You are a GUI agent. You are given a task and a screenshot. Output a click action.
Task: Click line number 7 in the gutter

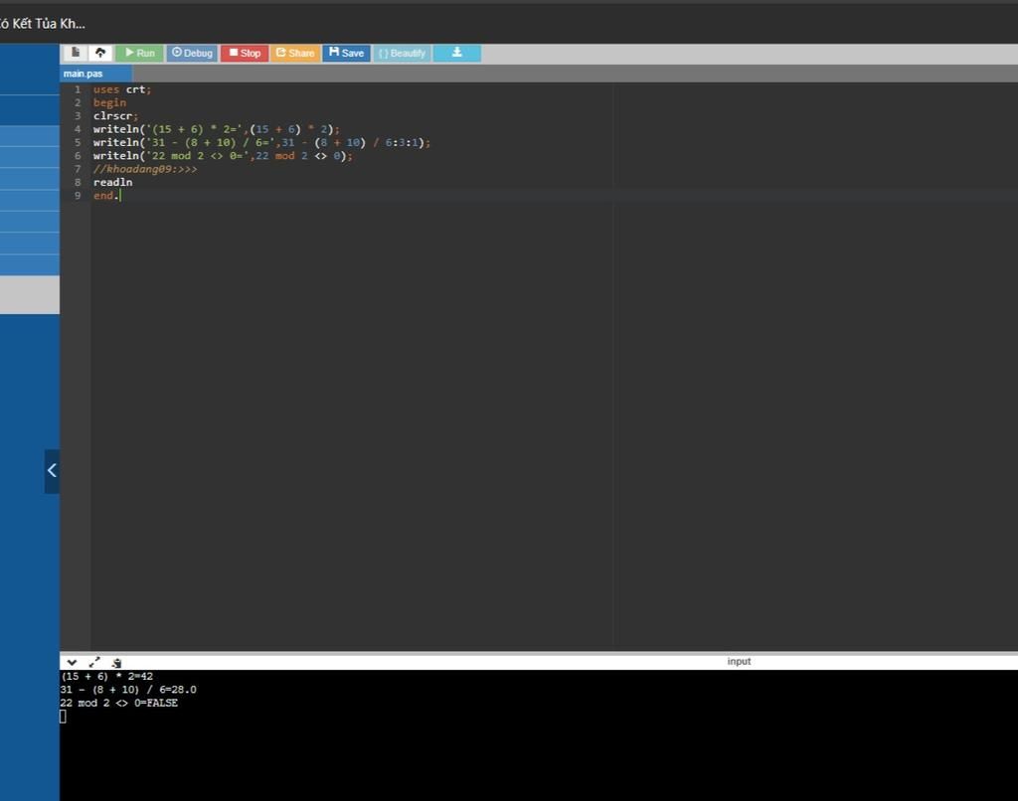[x=78, y=169]
